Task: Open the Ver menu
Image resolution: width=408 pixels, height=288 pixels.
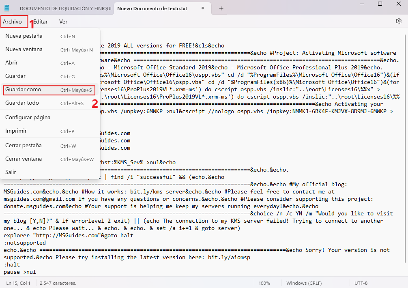Action: coord(63,21)
